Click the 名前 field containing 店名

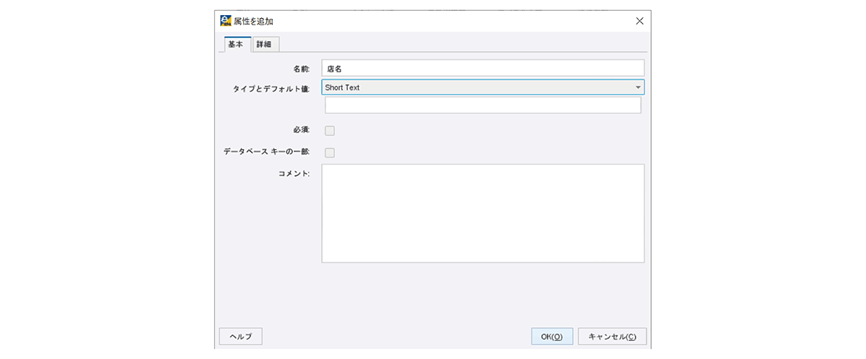(x=483, y=68)
